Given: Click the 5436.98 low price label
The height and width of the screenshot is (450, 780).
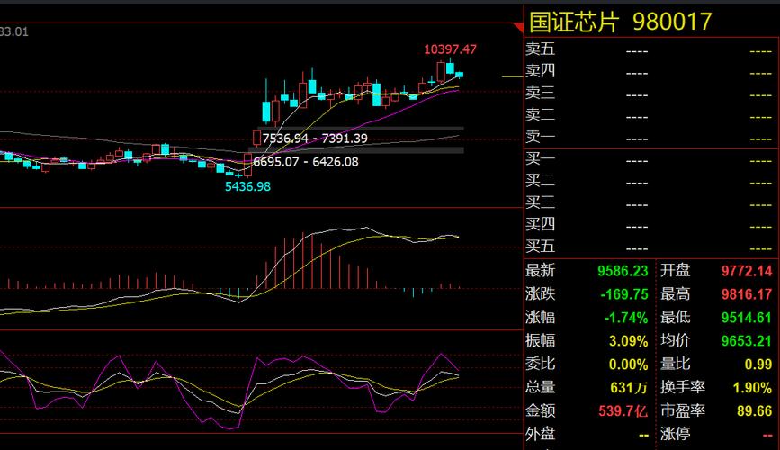Looking at the screenshot, I should tap(247, 186).
